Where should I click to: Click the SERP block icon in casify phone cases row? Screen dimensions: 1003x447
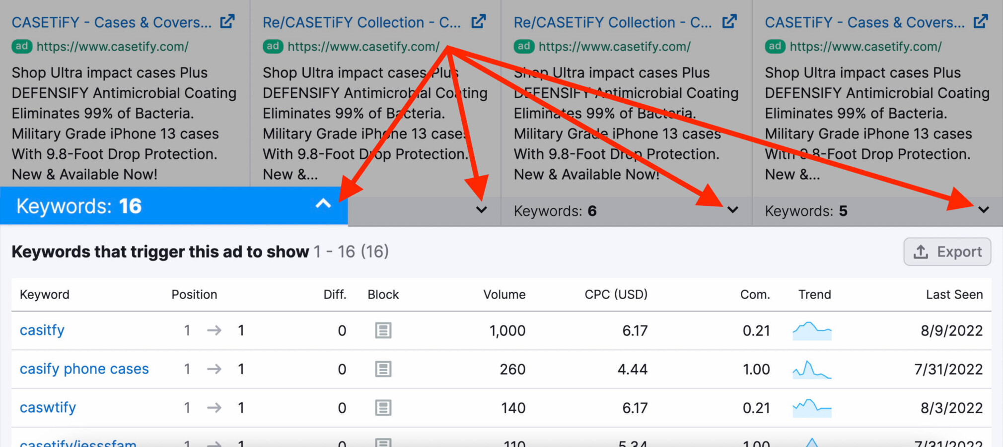point(383,369)
